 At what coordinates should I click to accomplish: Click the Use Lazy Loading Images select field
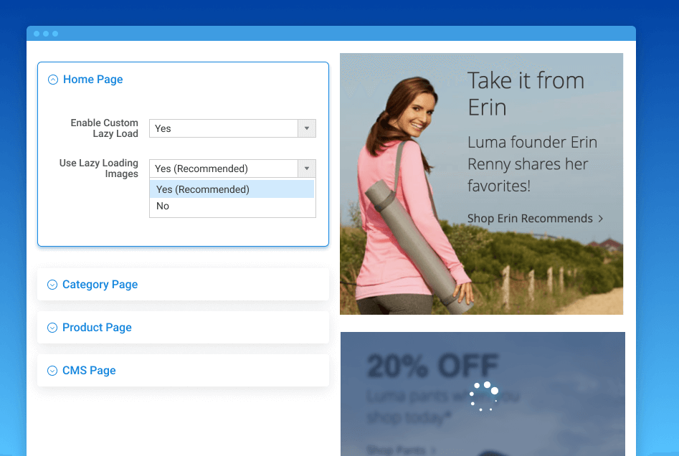click(224, 168)
